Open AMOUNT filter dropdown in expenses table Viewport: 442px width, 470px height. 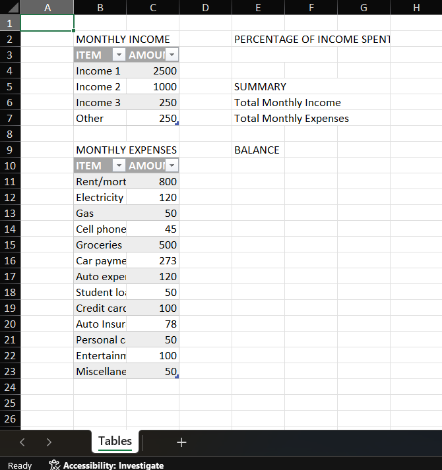(172, 165)
